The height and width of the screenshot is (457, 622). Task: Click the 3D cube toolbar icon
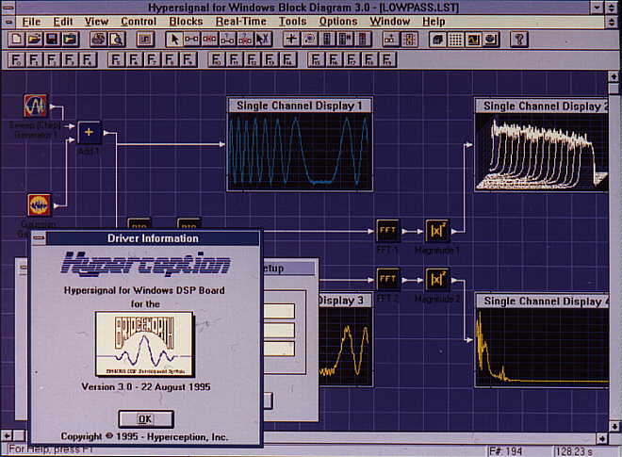coord(438,40)
